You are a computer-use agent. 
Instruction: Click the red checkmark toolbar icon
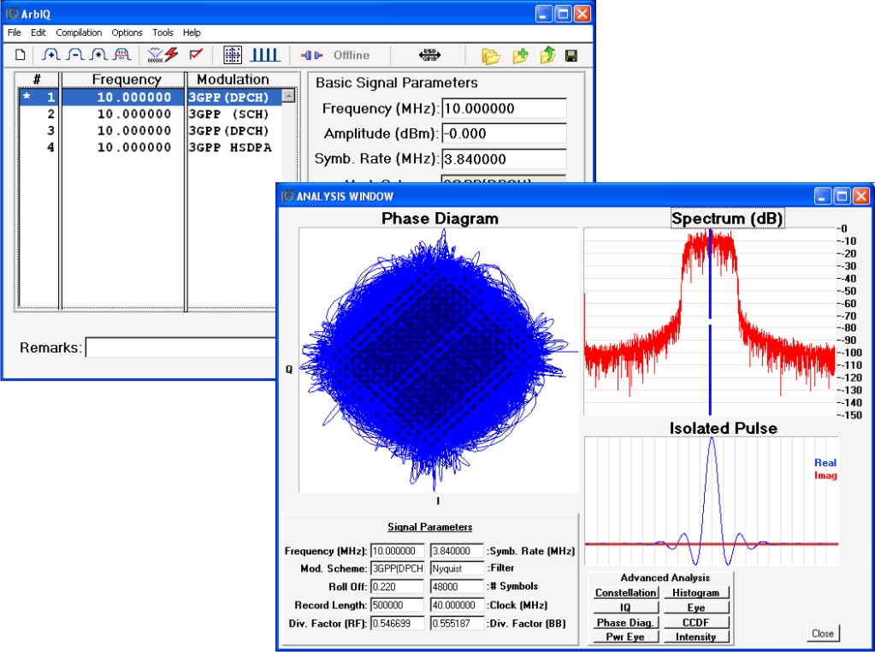coord(196,56)
